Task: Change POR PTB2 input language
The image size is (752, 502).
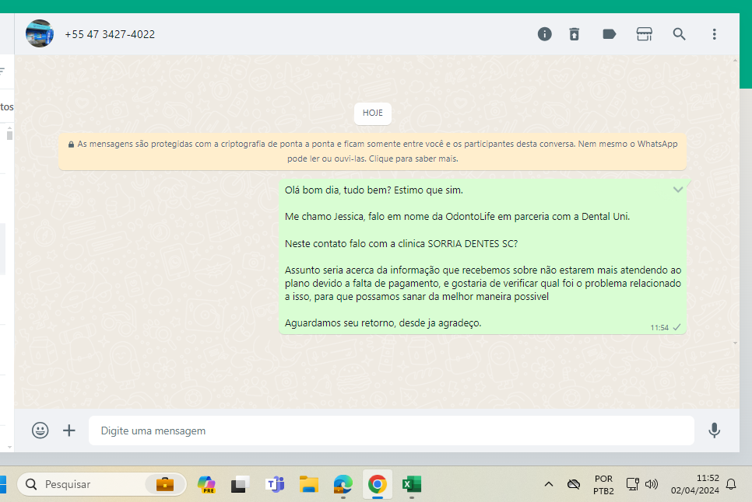Action: [x=603, y=484]
